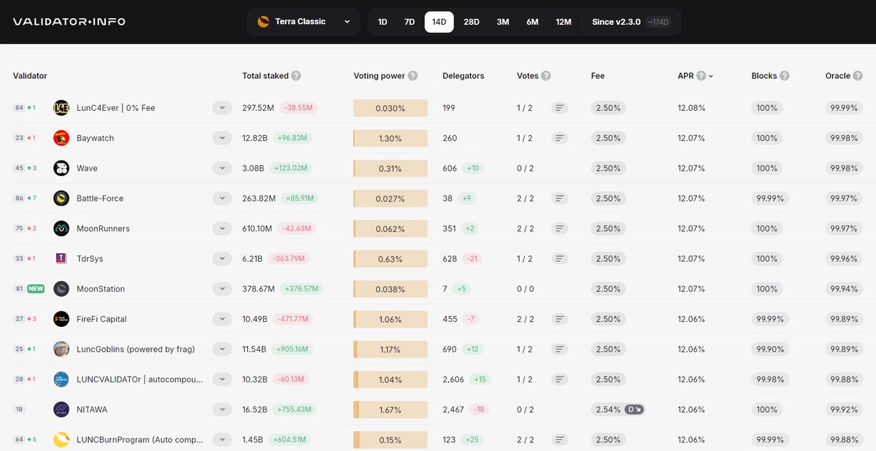Click the Validator column header

click(x=30, y=76)
